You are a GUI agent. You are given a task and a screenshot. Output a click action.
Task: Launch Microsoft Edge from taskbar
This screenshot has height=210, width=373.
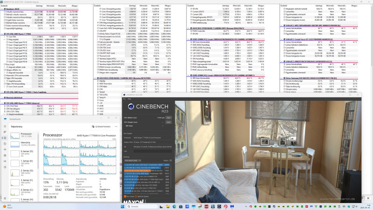tap(174, 206)
